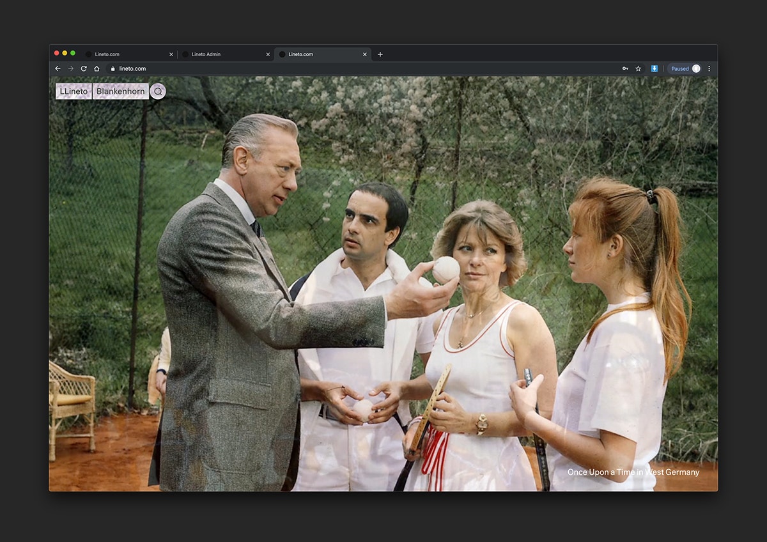This screenshot has width=767, height=542.
Task: Bookmark this page with the star icon
Action: 638,68
